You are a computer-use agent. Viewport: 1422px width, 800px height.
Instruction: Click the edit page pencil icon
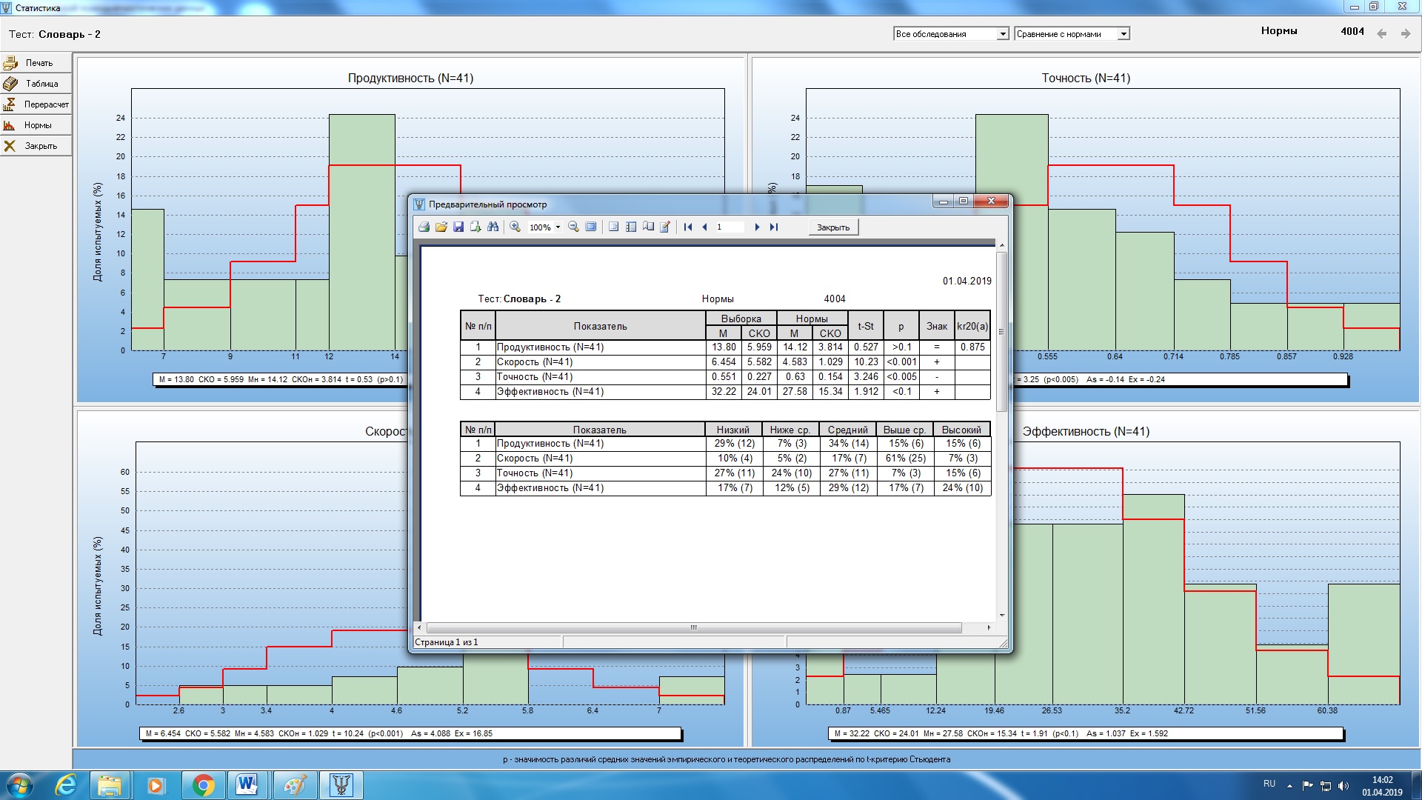665,227
